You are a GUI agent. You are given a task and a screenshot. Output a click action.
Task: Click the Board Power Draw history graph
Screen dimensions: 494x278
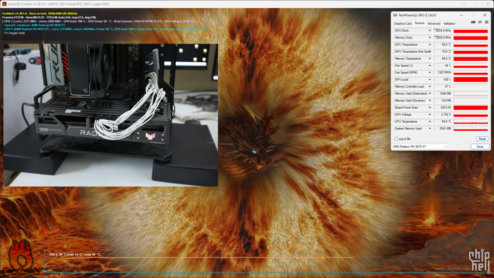click(x=471, y=107)
